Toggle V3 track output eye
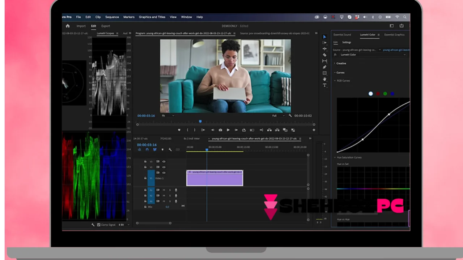The image size is (463, 260). pyautogui.click(x=164, y=161)
